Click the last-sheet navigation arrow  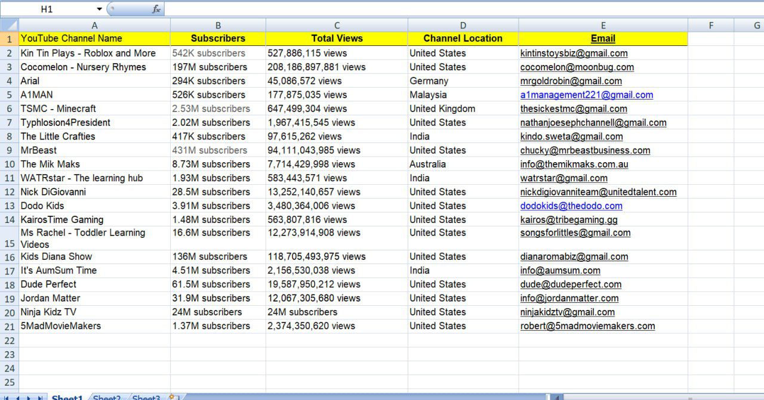[x=41, y=397]
